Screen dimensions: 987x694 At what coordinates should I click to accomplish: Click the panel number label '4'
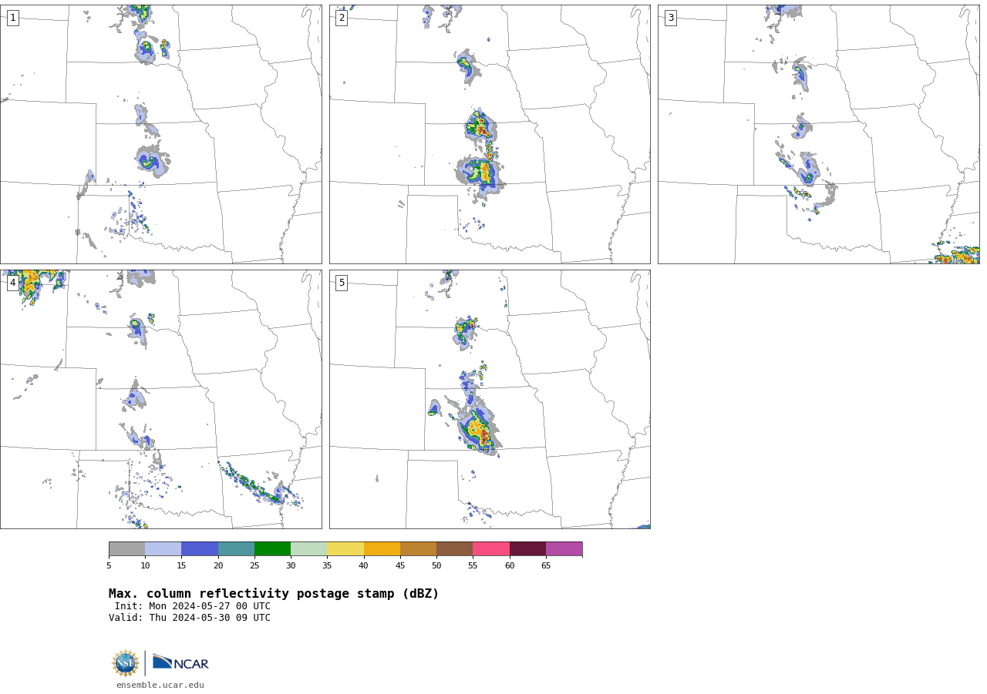point(12,283)
